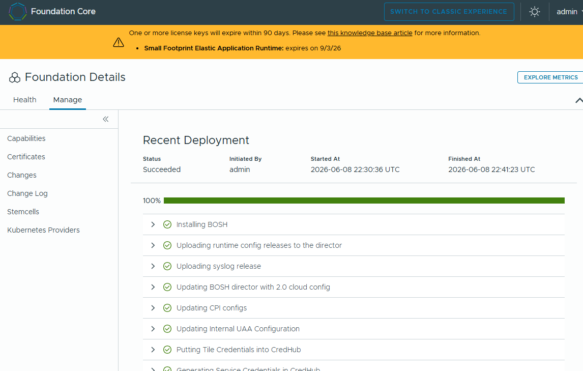The width and height of the screenshot is (583, 371).
Task: Open Changes in the sidebar
Action: click(x=22, y=175)
